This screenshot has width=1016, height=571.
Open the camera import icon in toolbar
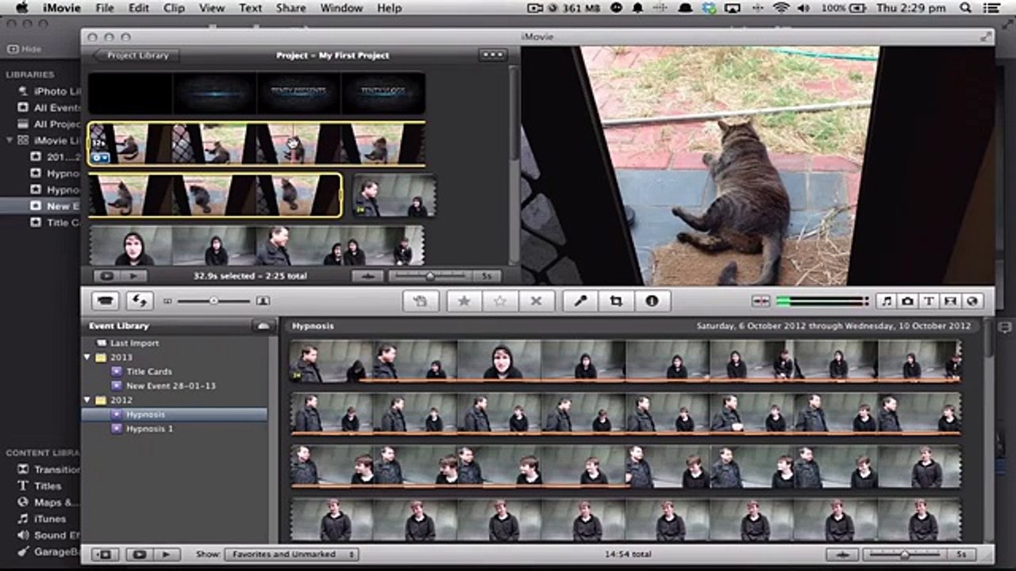tap(106, 301)
